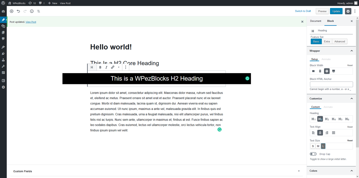Open updates counter showing 10
Image resolution: width=359 pixels, height=178 pixels.
[x=32, y=3]
